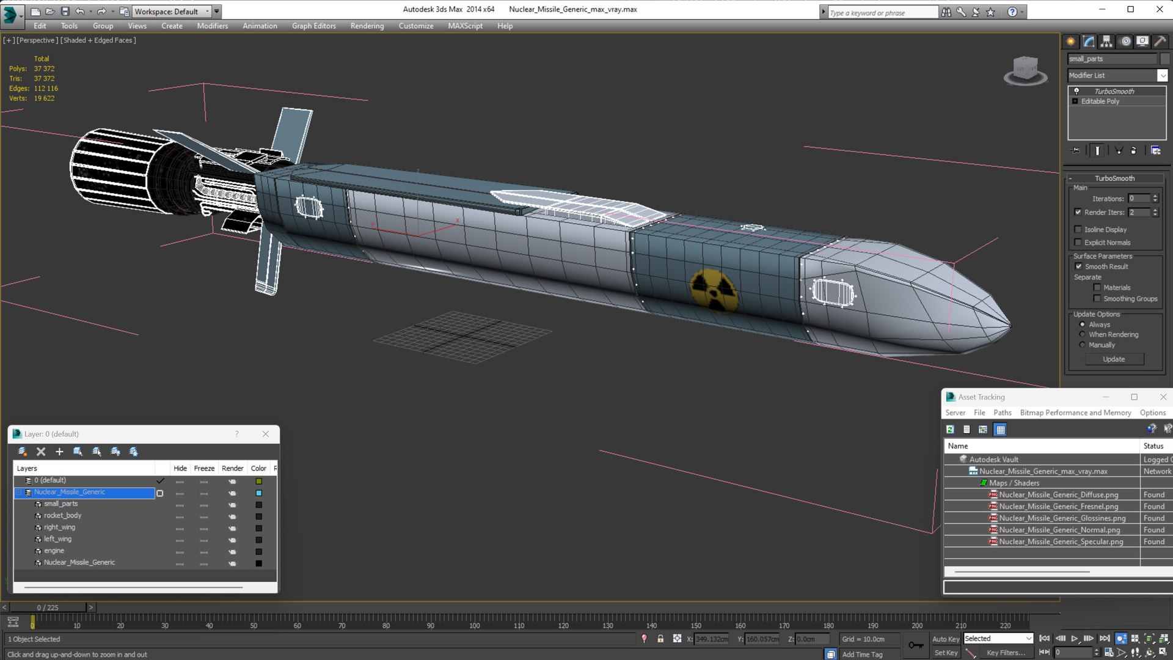Click the object color swatch beside small_parts name
Viewport: 1173px width, 660px height.
click(1164, 59)
